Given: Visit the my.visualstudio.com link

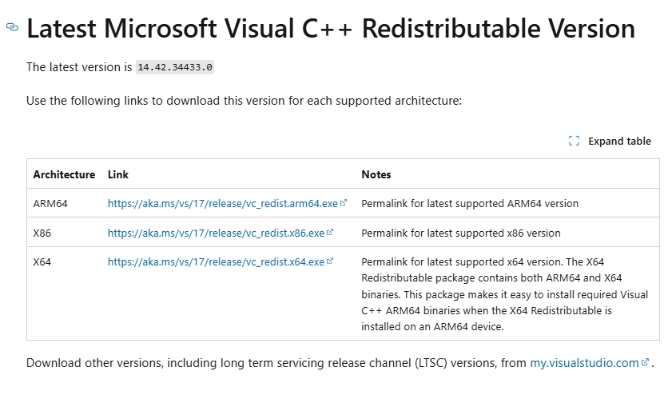Looking at the screenshot, I should pos(584,363).
